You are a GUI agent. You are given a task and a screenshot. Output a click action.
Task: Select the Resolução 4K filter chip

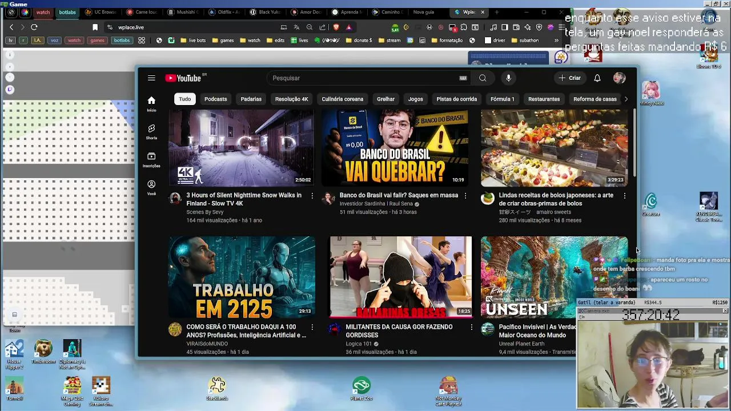click(x=291, y=99)
